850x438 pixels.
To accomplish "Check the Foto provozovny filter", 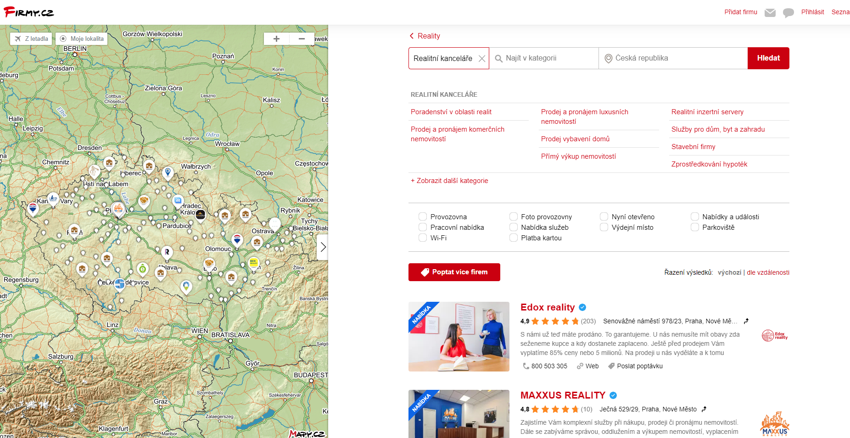I will [514, 216].
